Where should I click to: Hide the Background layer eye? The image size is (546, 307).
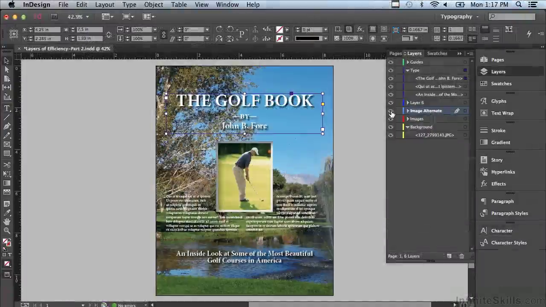[391, 127]
